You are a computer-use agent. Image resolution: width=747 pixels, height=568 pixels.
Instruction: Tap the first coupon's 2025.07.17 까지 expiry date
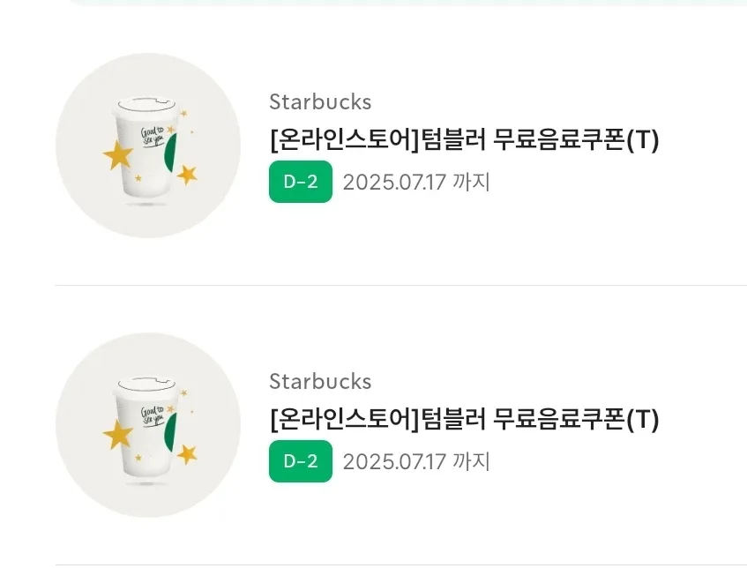tap(416, 182)
